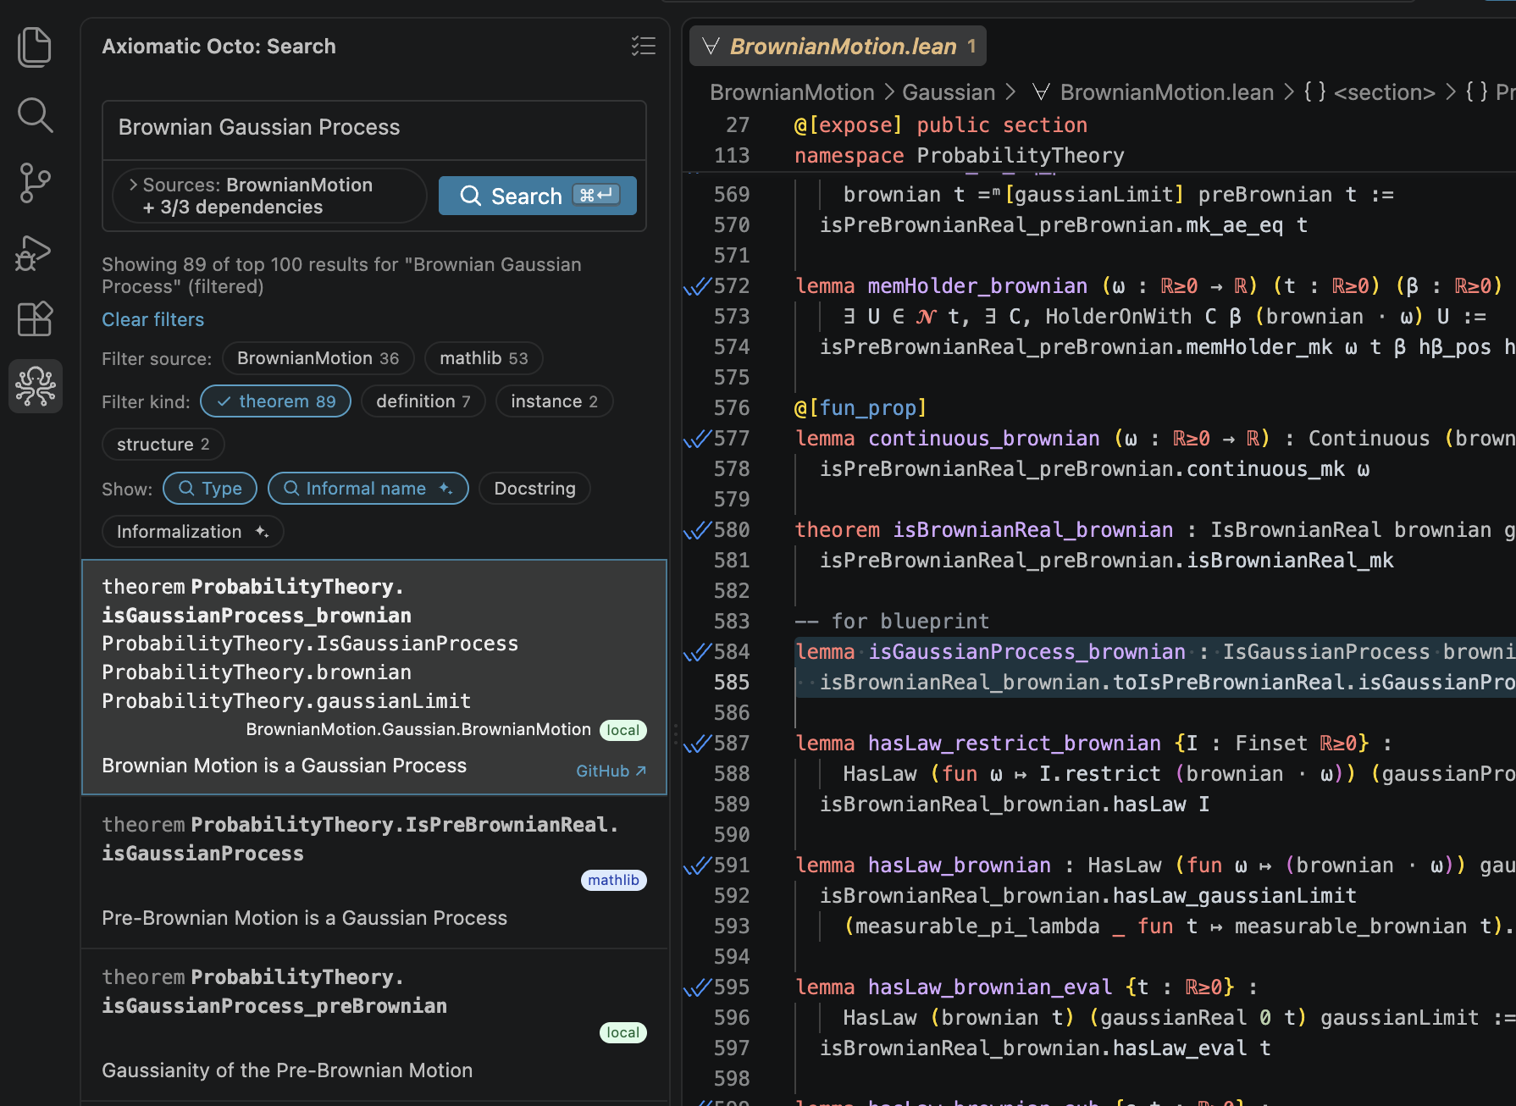
Task: Open the Explorer files view
Action: [35, 47]
